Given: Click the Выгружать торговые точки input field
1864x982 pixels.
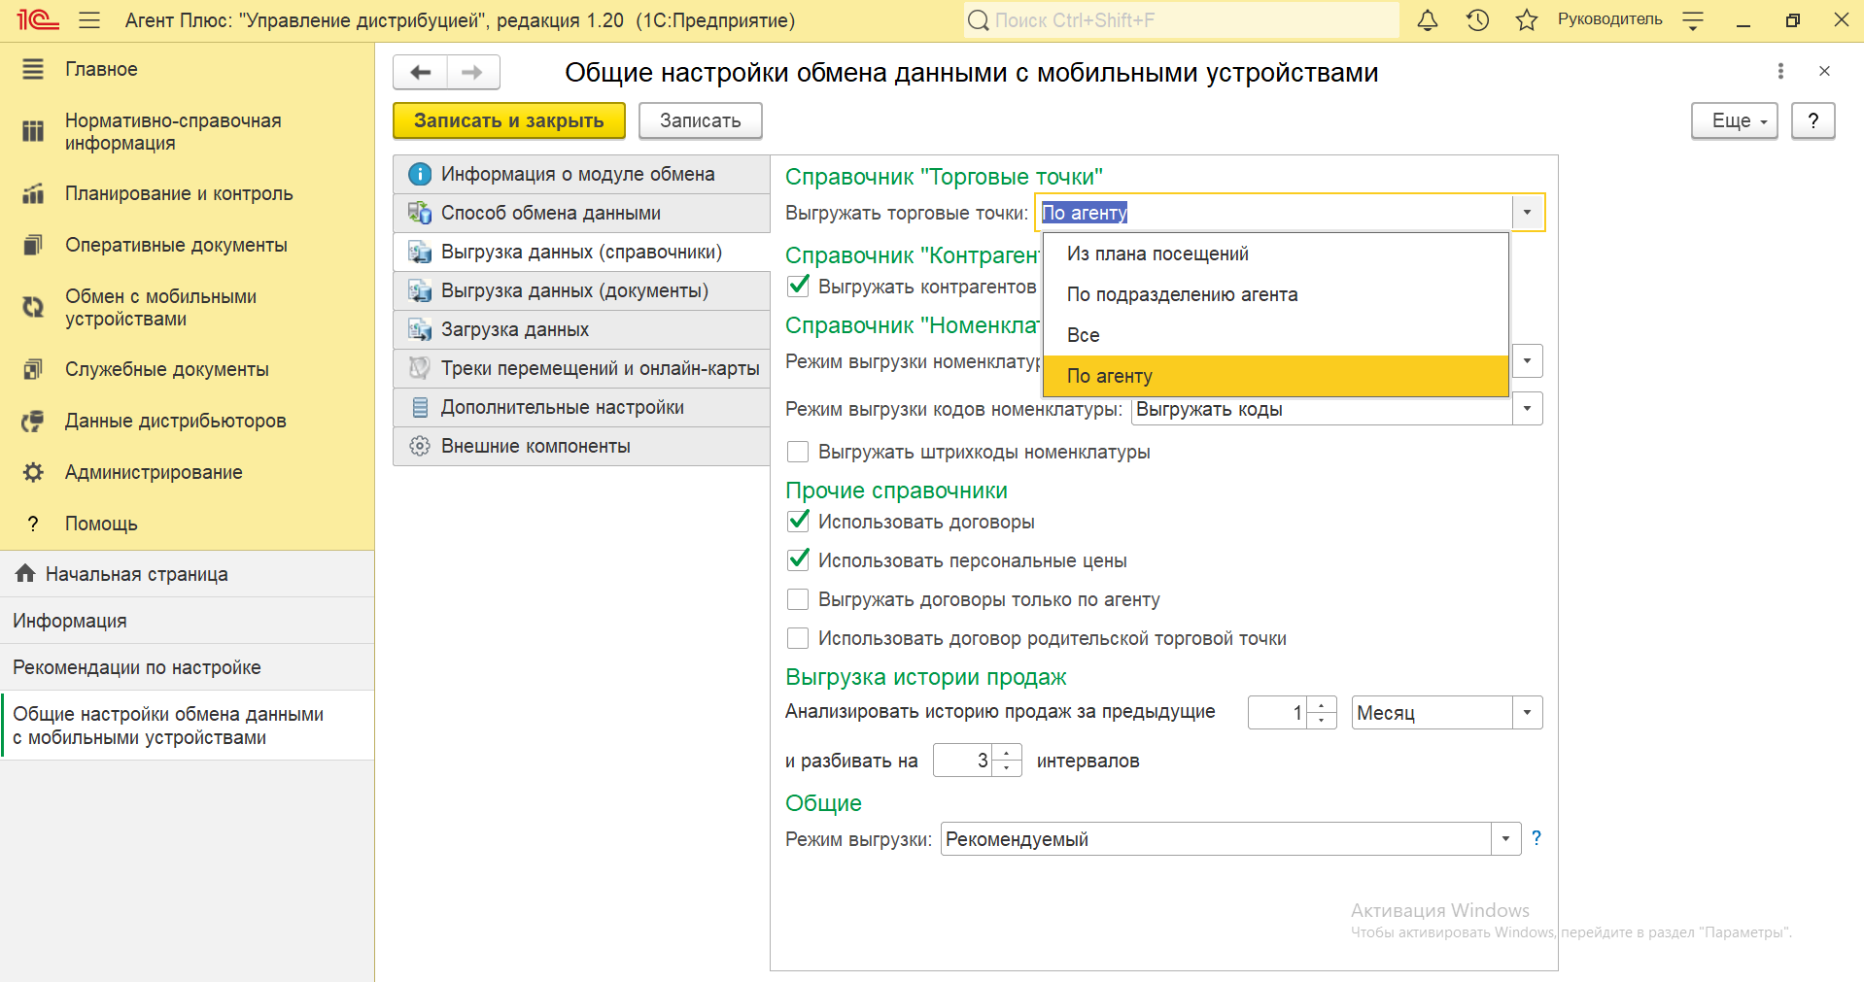Looking at the screenshot, I should click(x=1275, y=213).
